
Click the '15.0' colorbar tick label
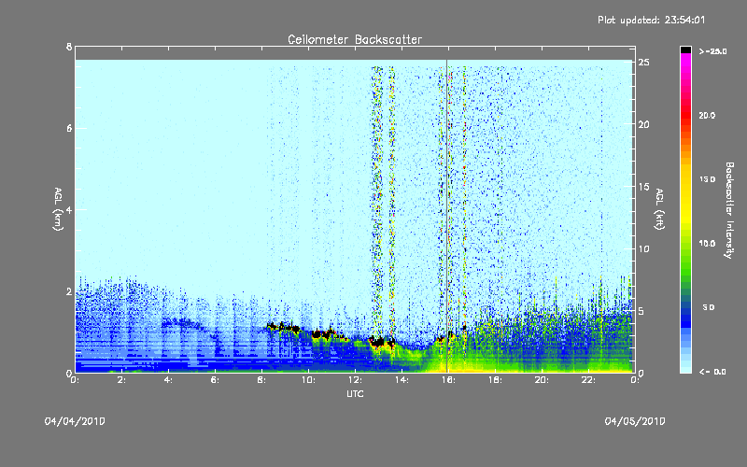(x=707, y=179)
